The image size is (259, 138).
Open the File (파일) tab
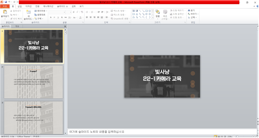coord(5,6)
